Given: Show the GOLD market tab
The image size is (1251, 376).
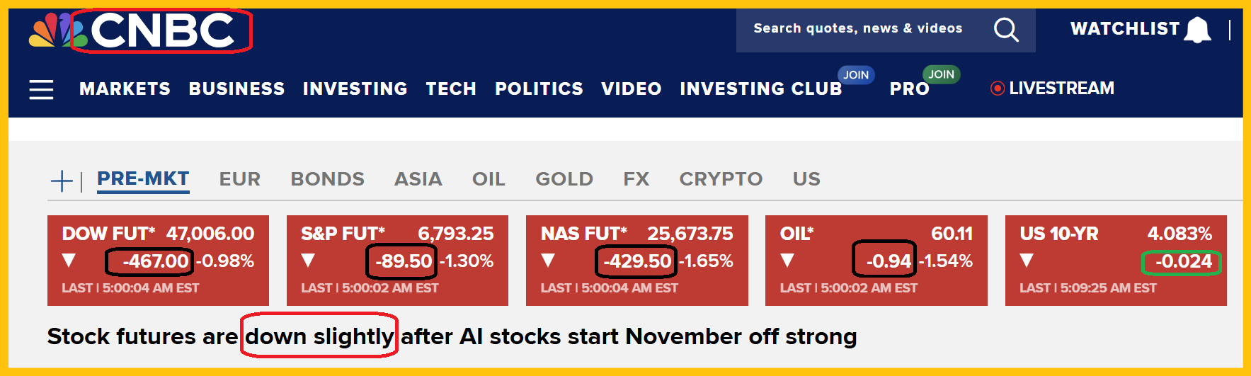Looking at the screenshot, I should point(564,179).
